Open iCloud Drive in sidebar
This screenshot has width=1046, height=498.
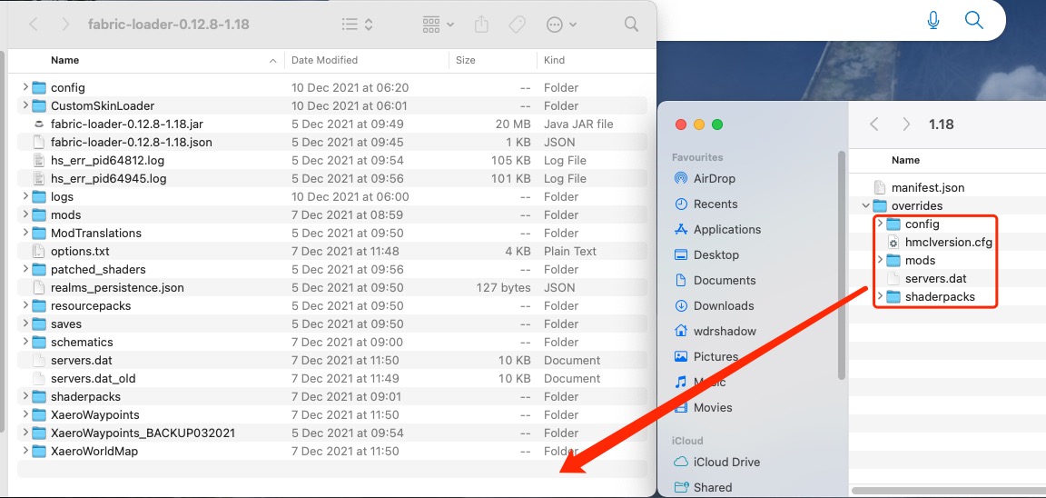[726, 462]
